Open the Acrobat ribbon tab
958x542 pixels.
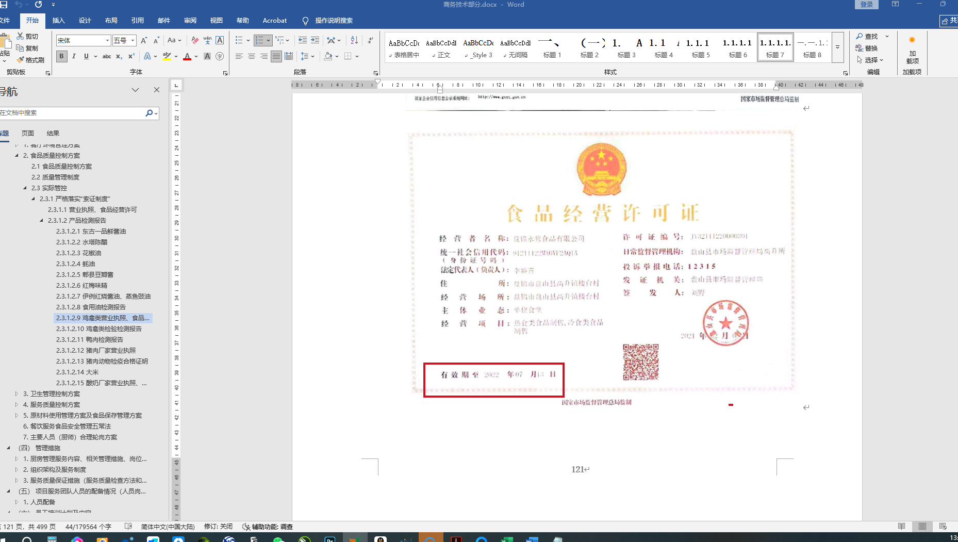click(x=275, y=21)
